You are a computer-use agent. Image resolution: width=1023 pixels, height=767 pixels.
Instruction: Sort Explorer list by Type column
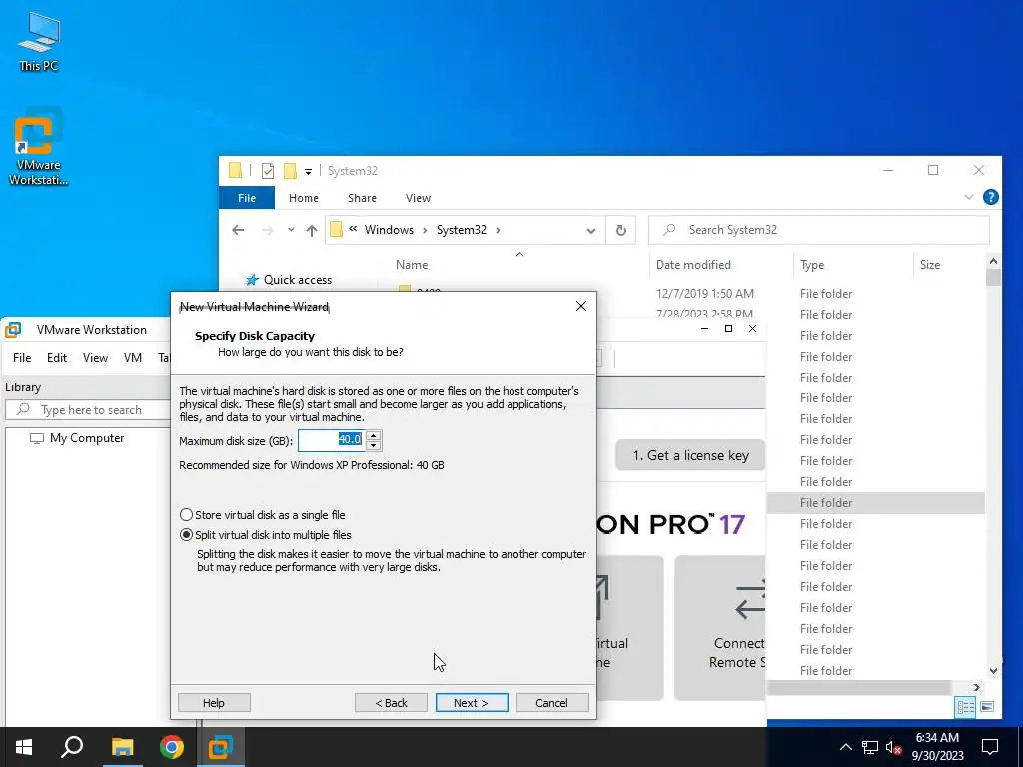coord(812,264)
